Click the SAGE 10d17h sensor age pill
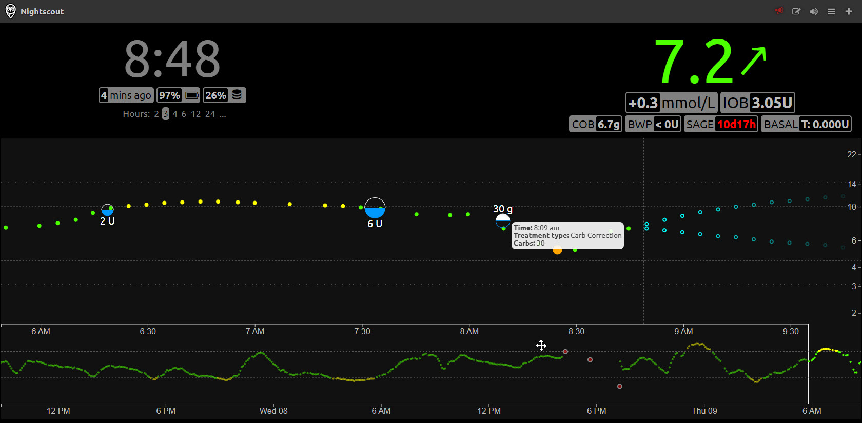This screenshot has width=862, height=423. coord(720,124)
